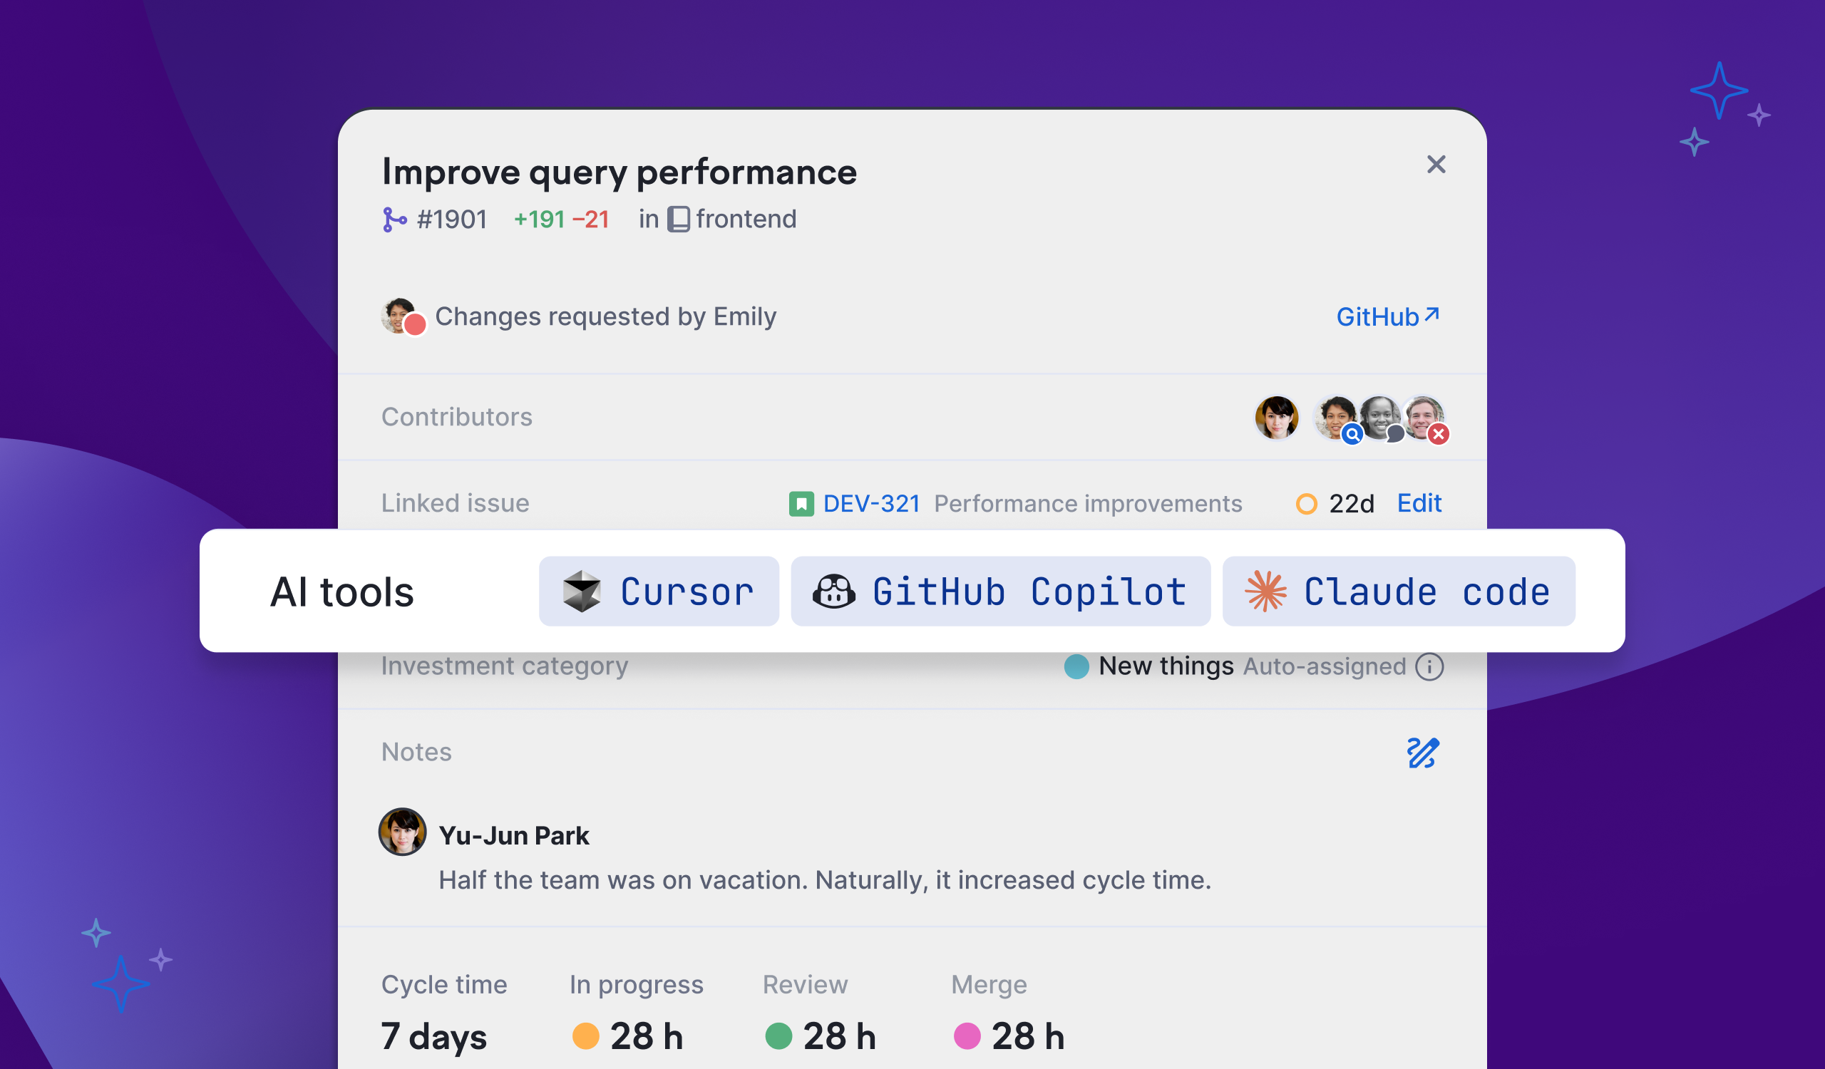Click the teal New things category dot

pyautogui.click(x=1076, y=666)
